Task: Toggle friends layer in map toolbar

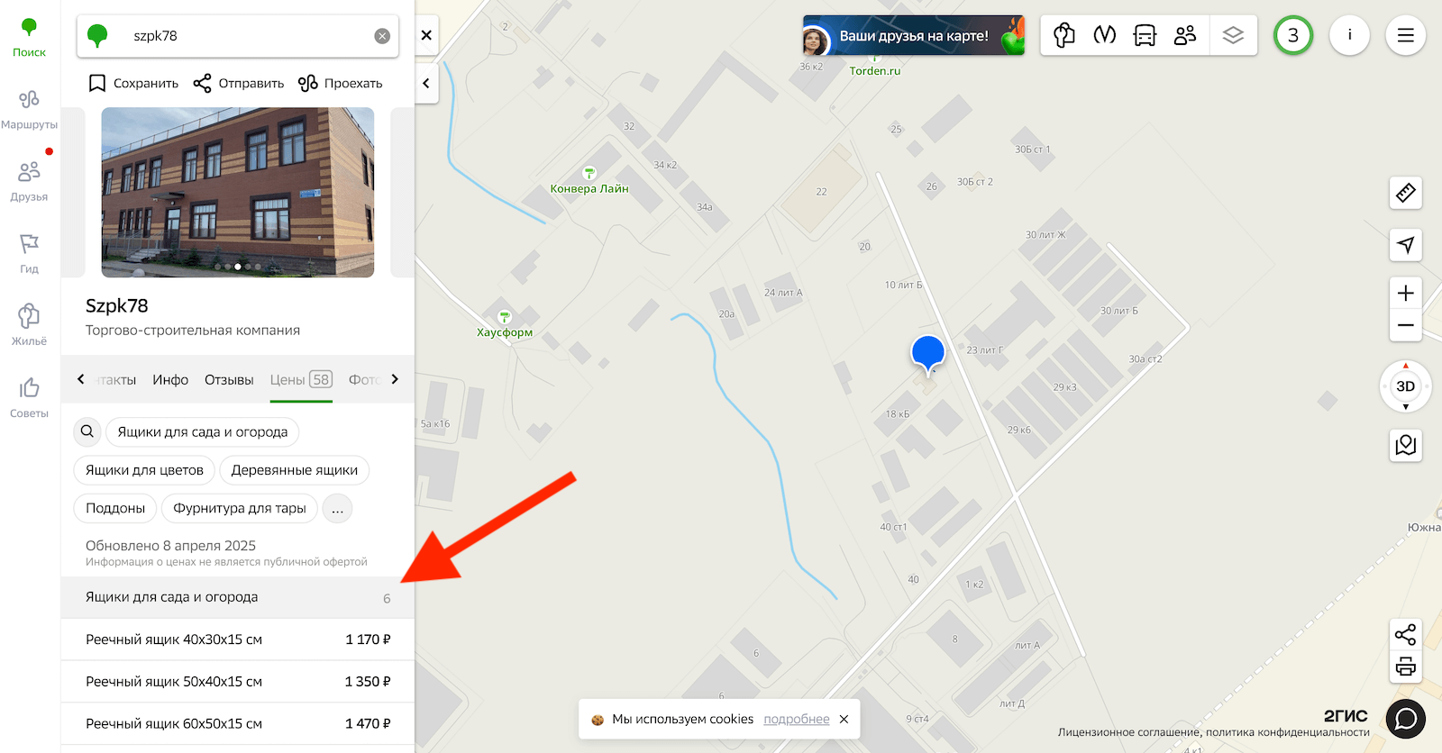Action: coord(1185,35)
